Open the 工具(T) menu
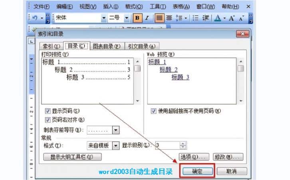This screenshot has height=180, width=290. tap(158, 7)
